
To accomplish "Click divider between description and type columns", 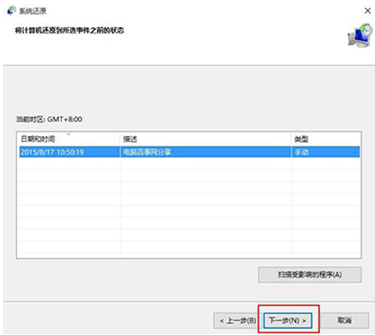I will click(291, 139).
